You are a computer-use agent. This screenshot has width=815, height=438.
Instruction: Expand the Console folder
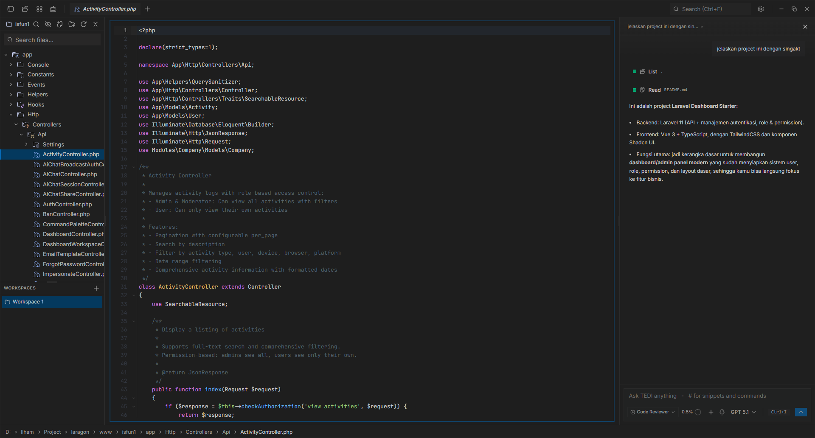point(11,65)
